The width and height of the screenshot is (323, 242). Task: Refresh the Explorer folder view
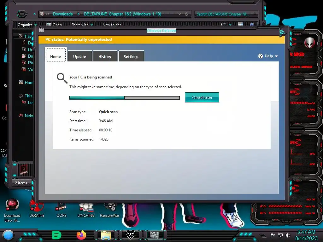point(186,14)
